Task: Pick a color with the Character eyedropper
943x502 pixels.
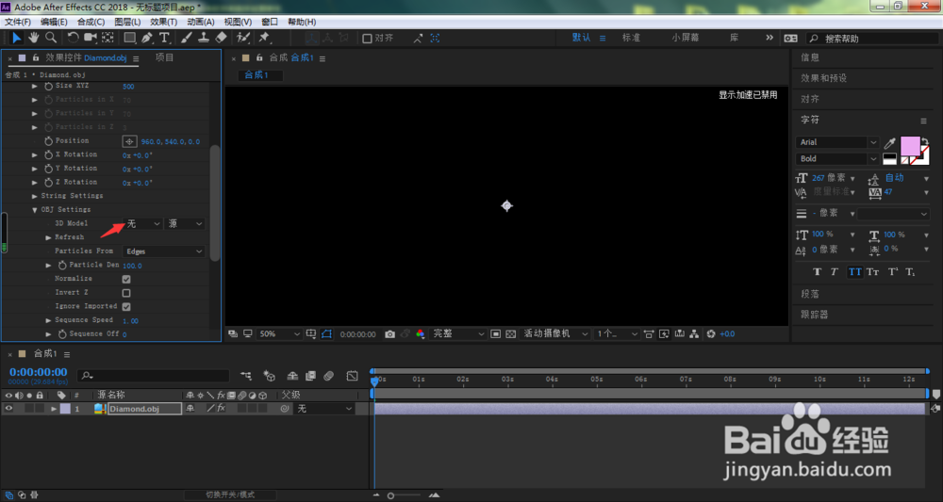Action: pos(889,143)
